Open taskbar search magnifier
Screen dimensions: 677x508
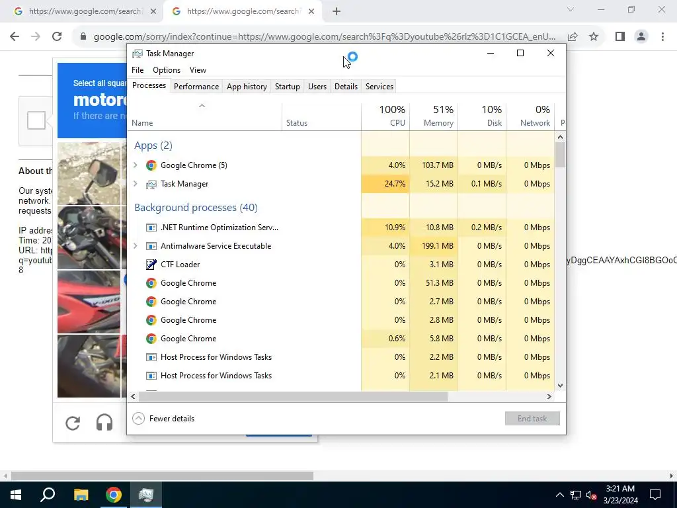48,495
